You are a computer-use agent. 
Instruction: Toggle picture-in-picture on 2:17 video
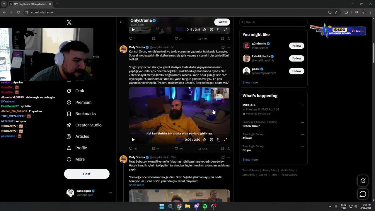(219, 30)
